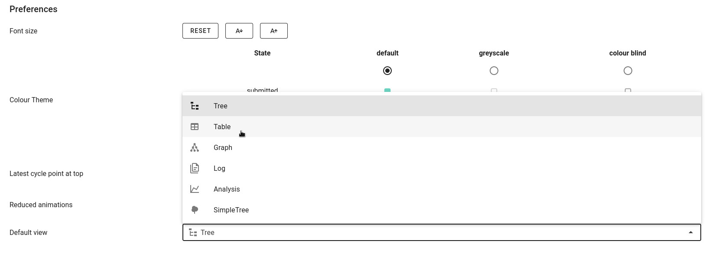Reset the font size

(x=200, y=31)
